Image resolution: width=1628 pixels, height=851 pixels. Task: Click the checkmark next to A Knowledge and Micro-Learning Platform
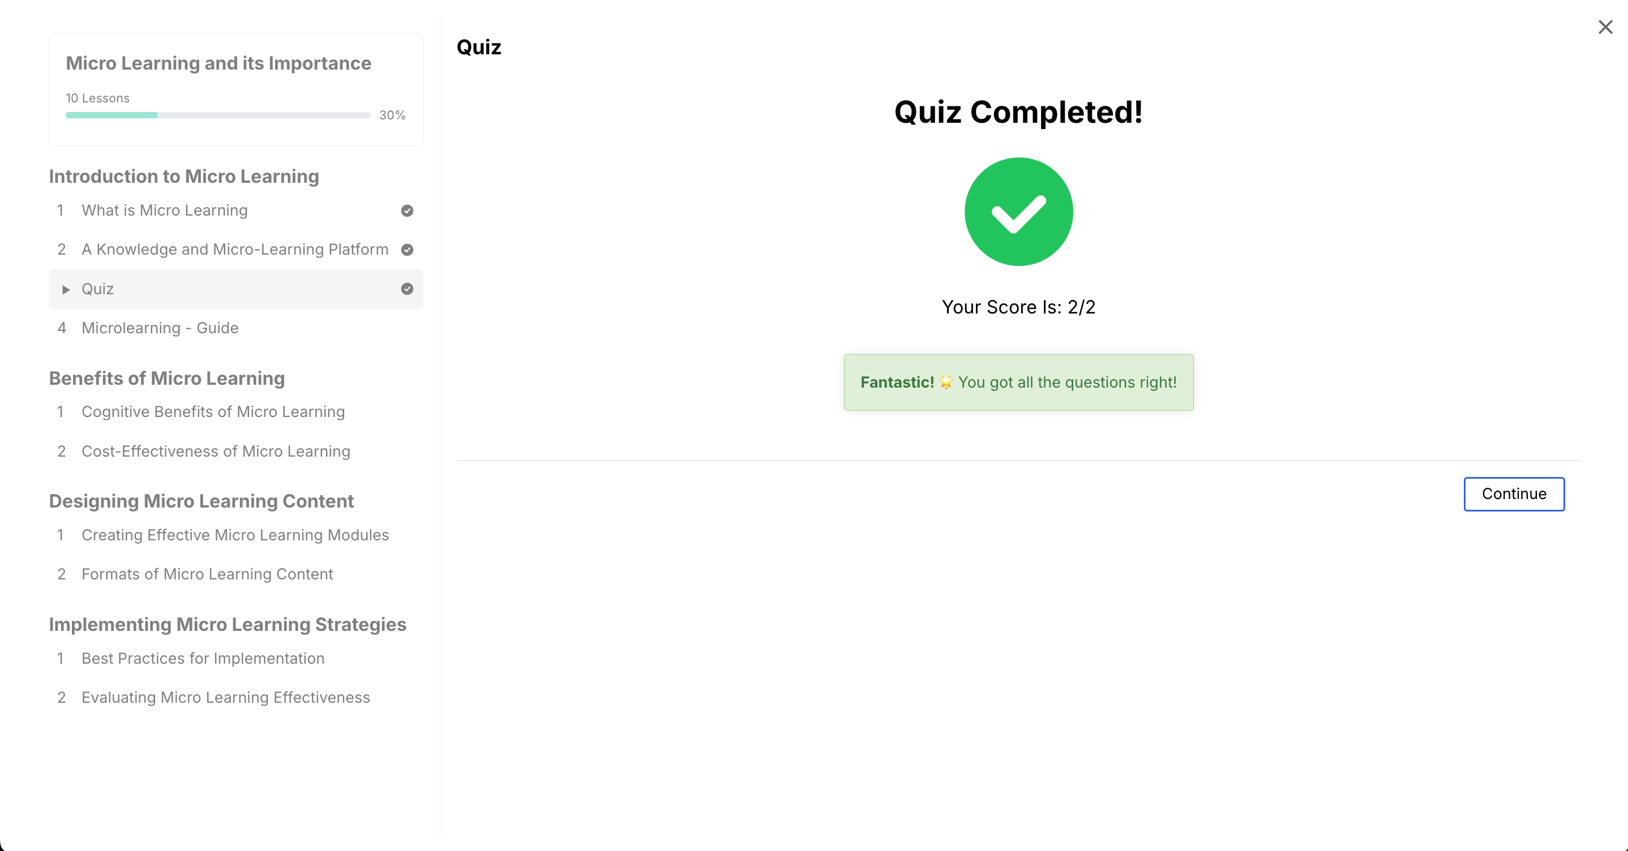pos(407,250)
